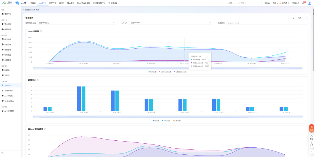Toggle the 总输入token数 legend series
Screen dimensions: 314x157
coord(165,72)
